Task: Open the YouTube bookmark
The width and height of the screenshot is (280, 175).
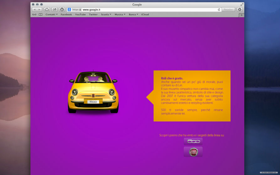Action: [80, 14]
